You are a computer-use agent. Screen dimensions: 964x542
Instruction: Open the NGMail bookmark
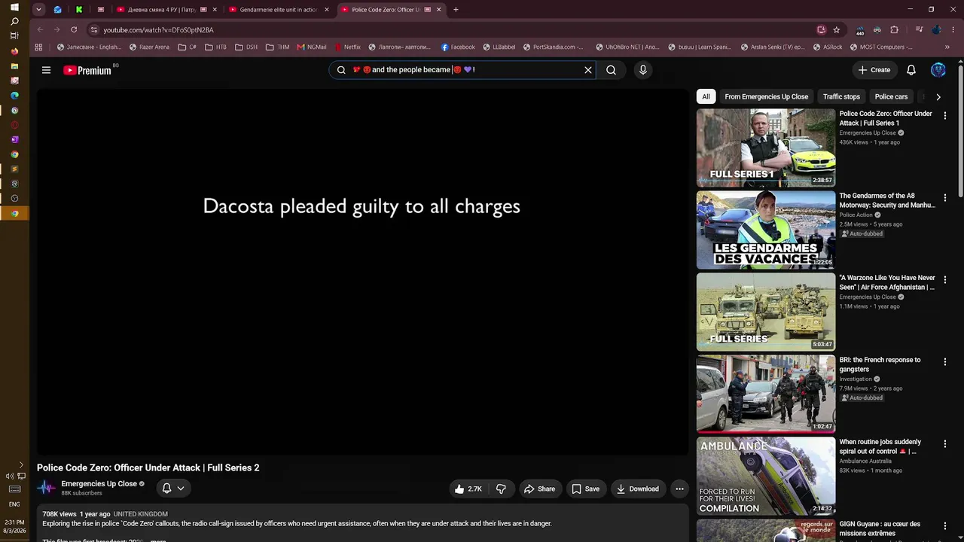[x=312, y=47]
